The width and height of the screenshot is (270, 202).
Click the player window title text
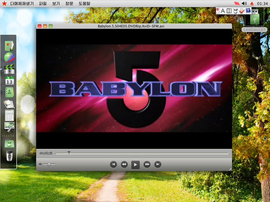coord(131,26)
